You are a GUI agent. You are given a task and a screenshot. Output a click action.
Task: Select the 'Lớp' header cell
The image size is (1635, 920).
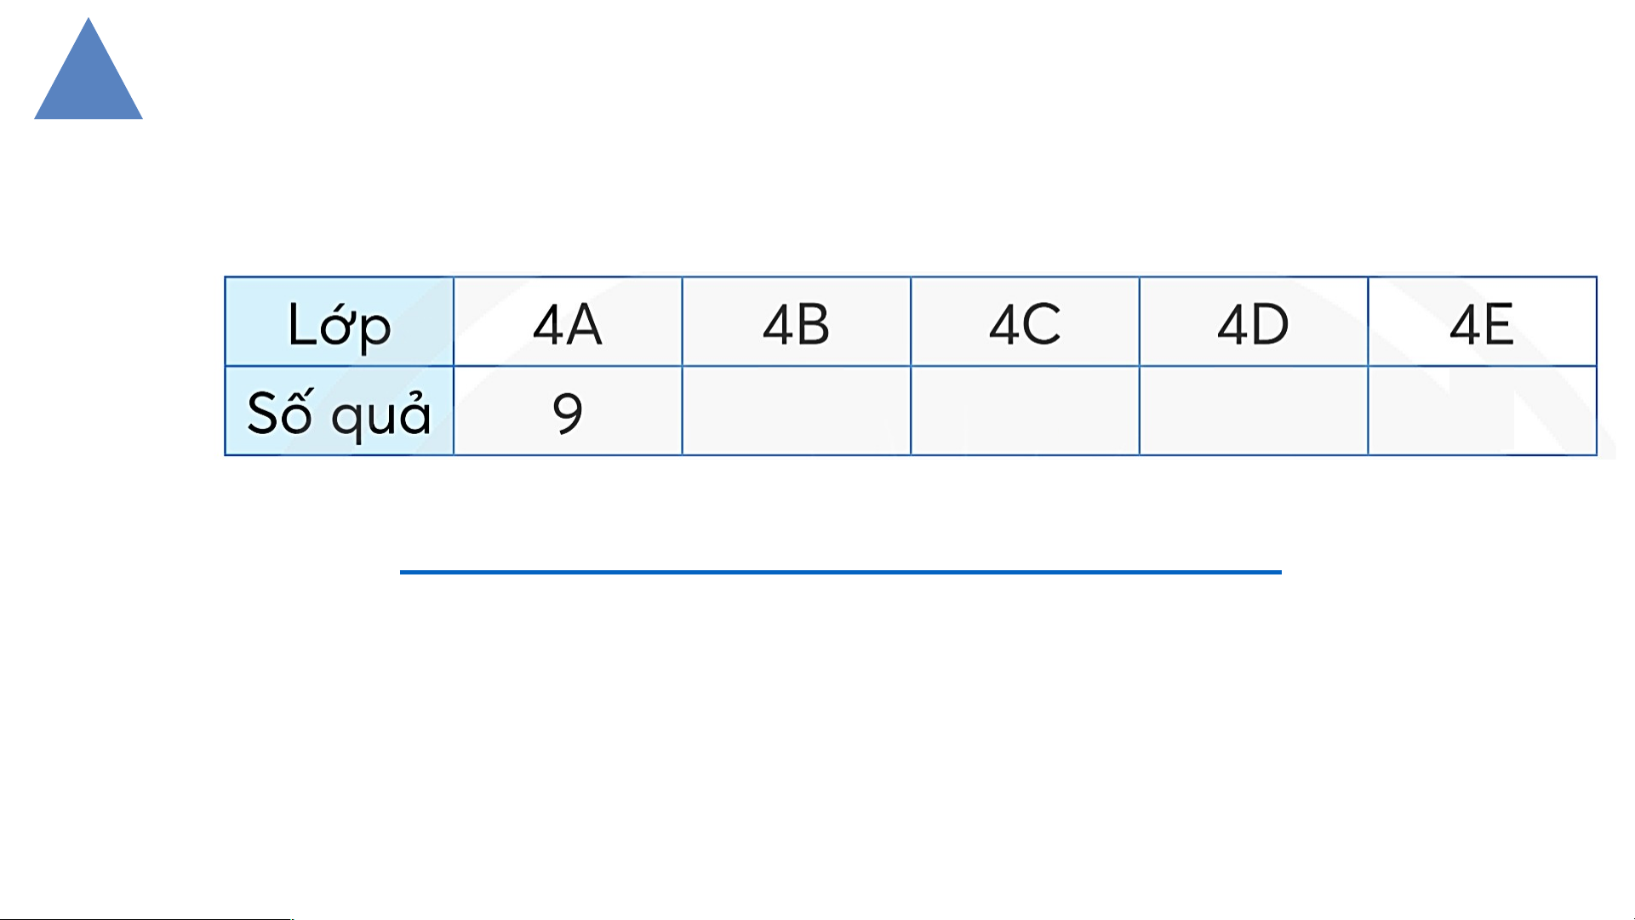tap(340, 322)
